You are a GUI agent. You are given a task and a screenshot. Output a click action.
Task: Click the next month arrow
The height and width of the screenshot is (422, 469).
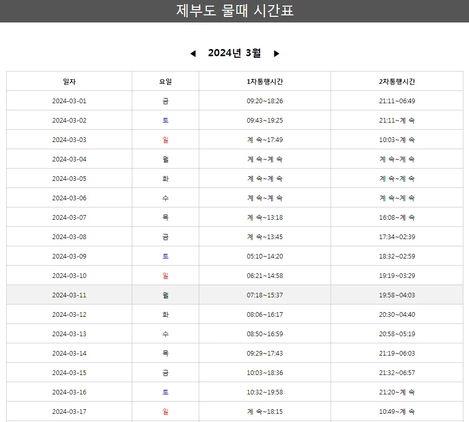276,53
